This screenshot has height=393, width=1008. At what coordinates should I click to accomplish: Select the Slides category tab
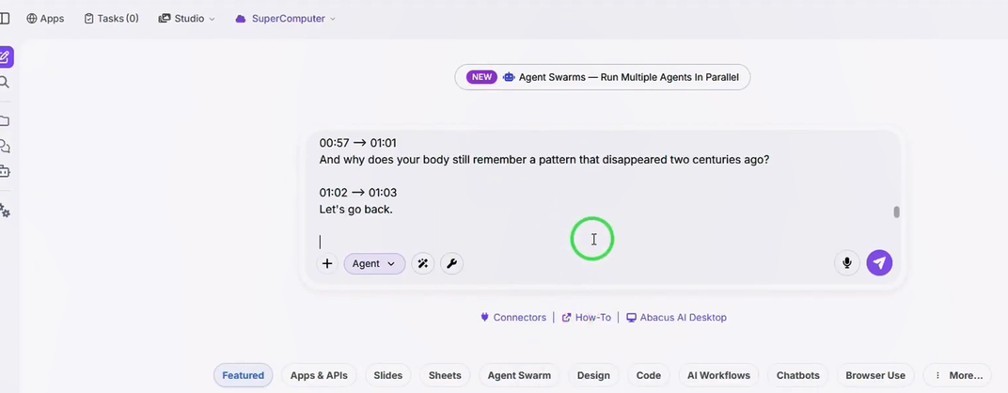388,376
